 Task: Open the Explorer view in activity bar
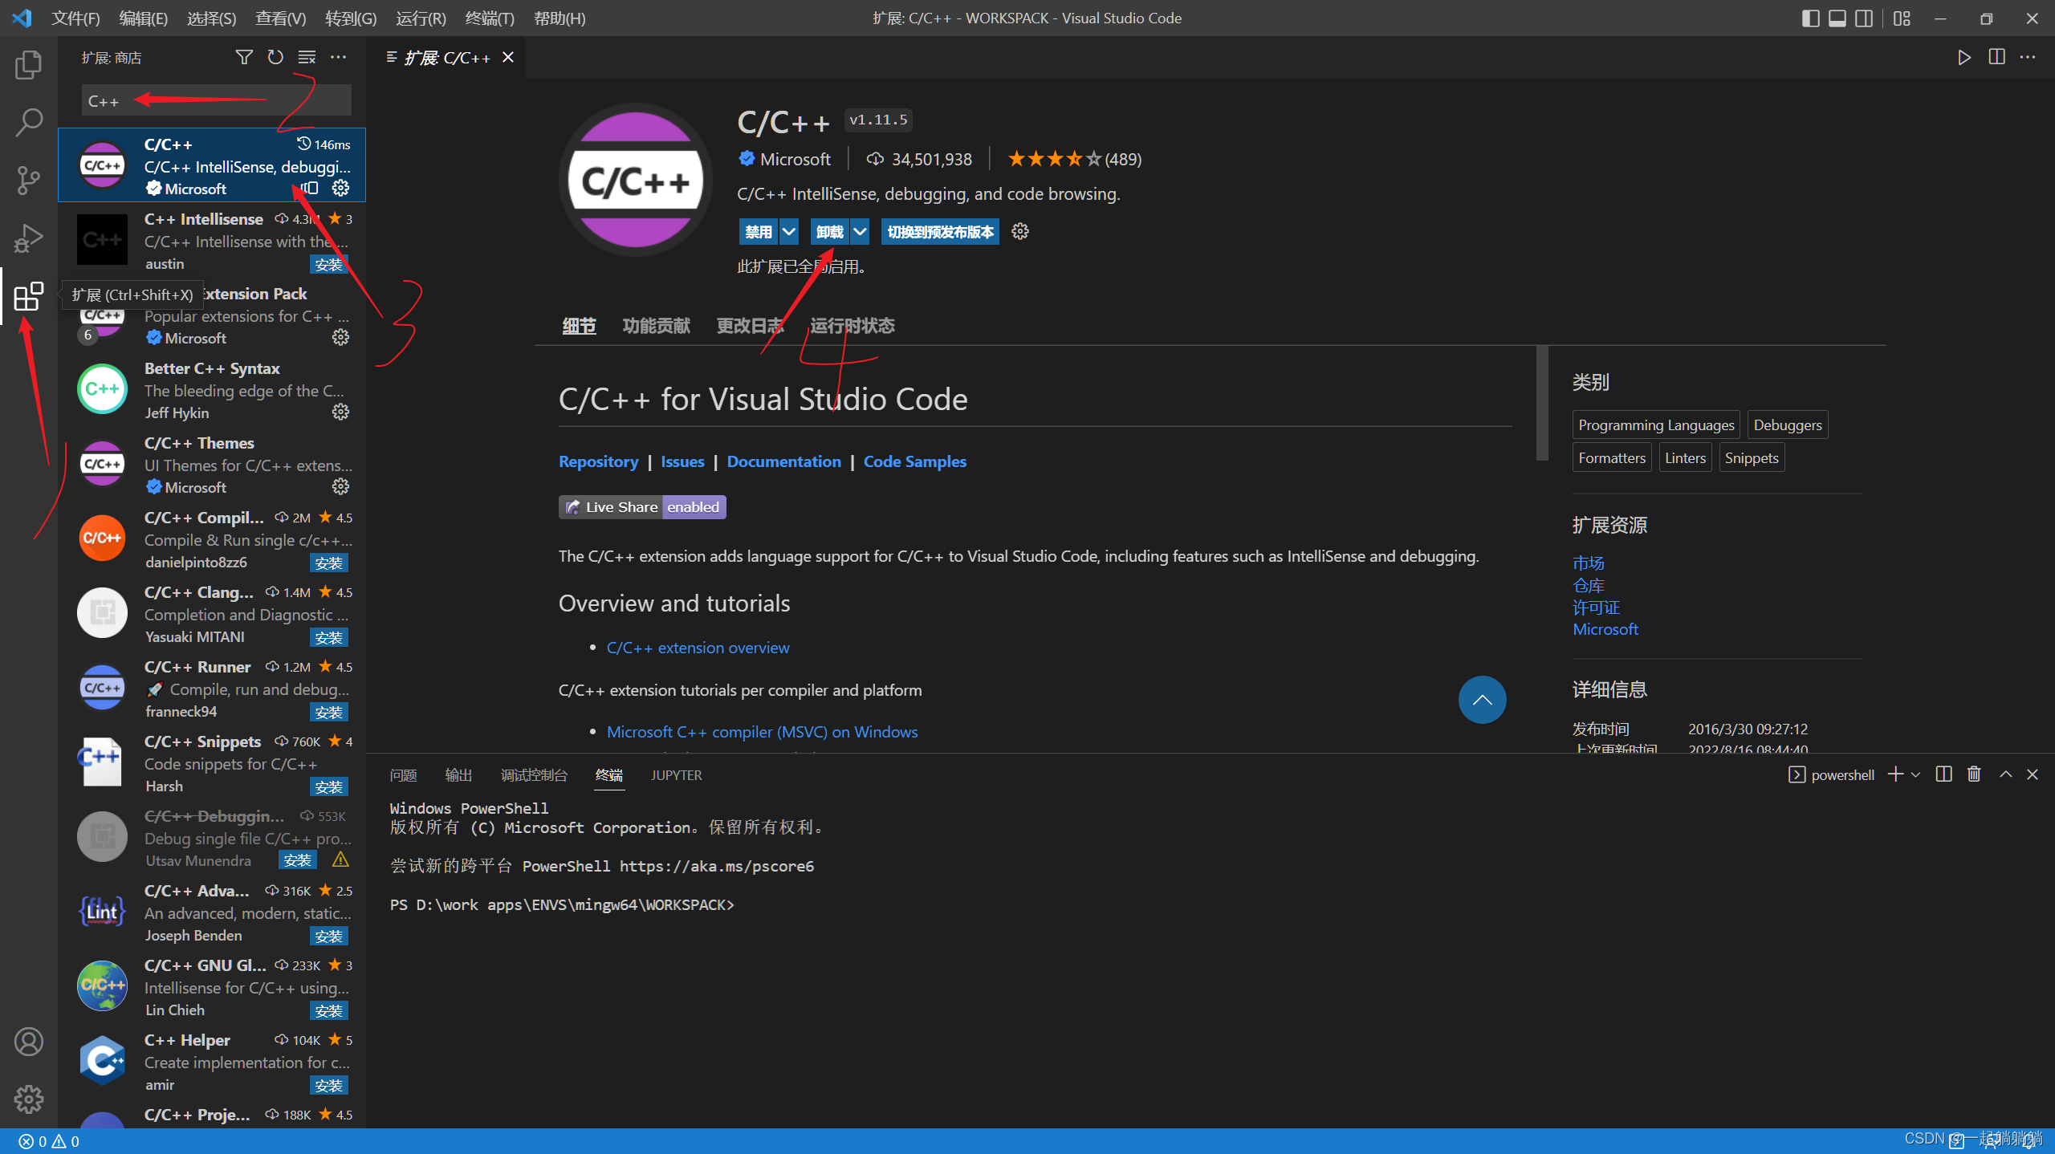click(29, 64)
